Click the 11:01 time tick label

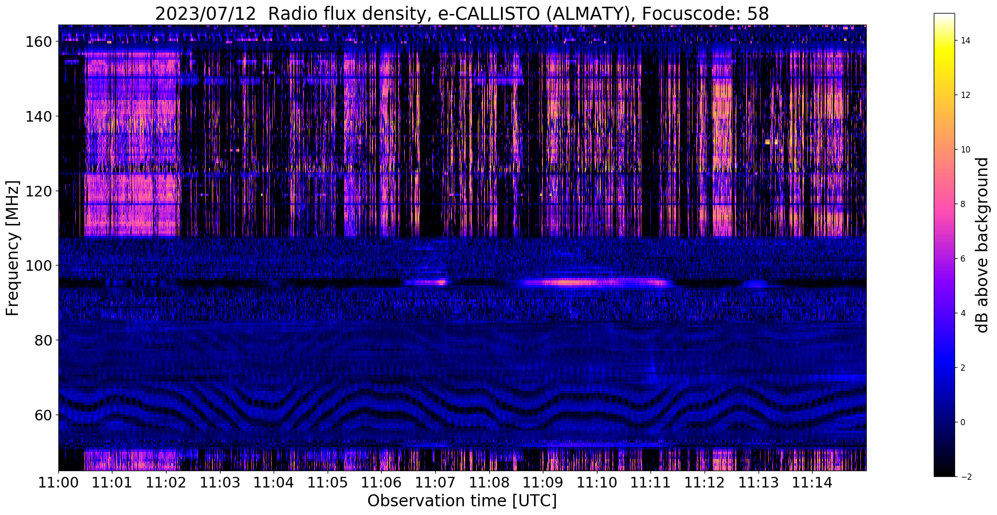click(x=112, y=482)
